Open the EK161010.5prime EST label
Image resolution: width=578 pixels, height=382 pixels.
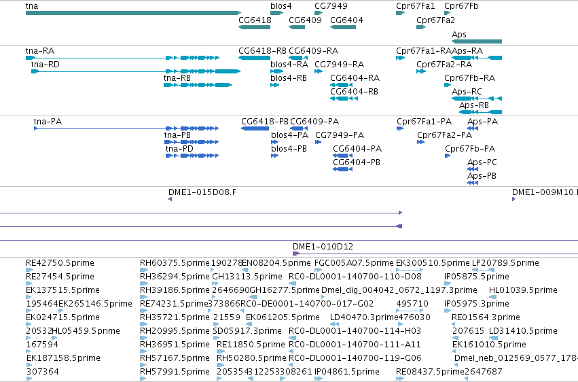tap(489, 345)
